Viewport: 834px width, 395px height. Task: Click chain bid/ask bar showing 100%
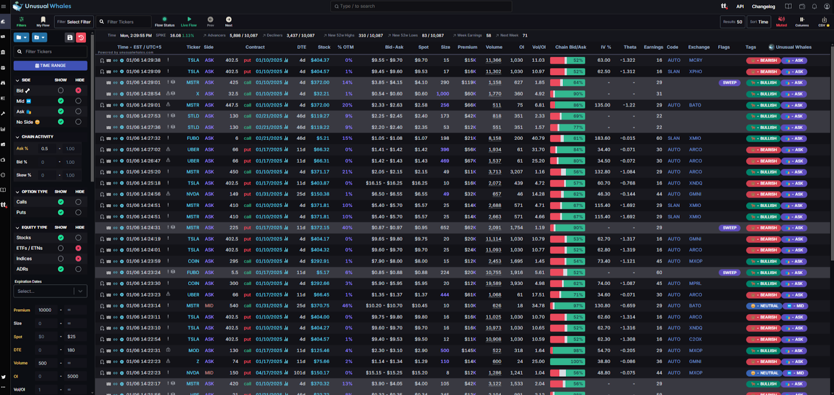click(x=568, y=362)
